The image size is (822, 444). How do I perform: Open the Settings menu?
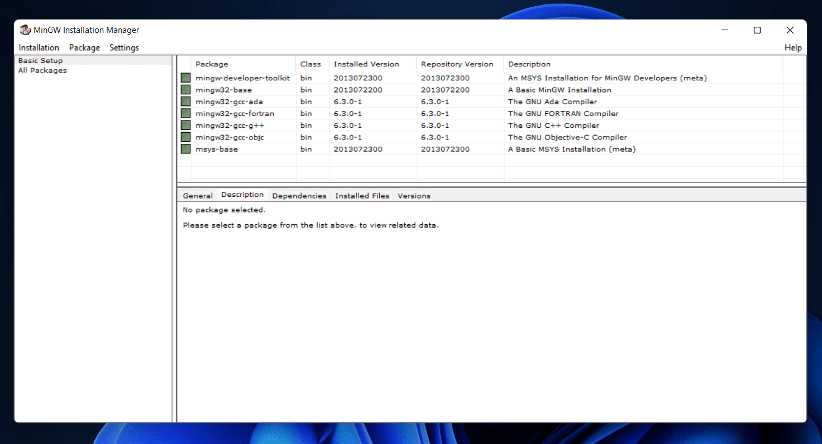tap(124, 48)
